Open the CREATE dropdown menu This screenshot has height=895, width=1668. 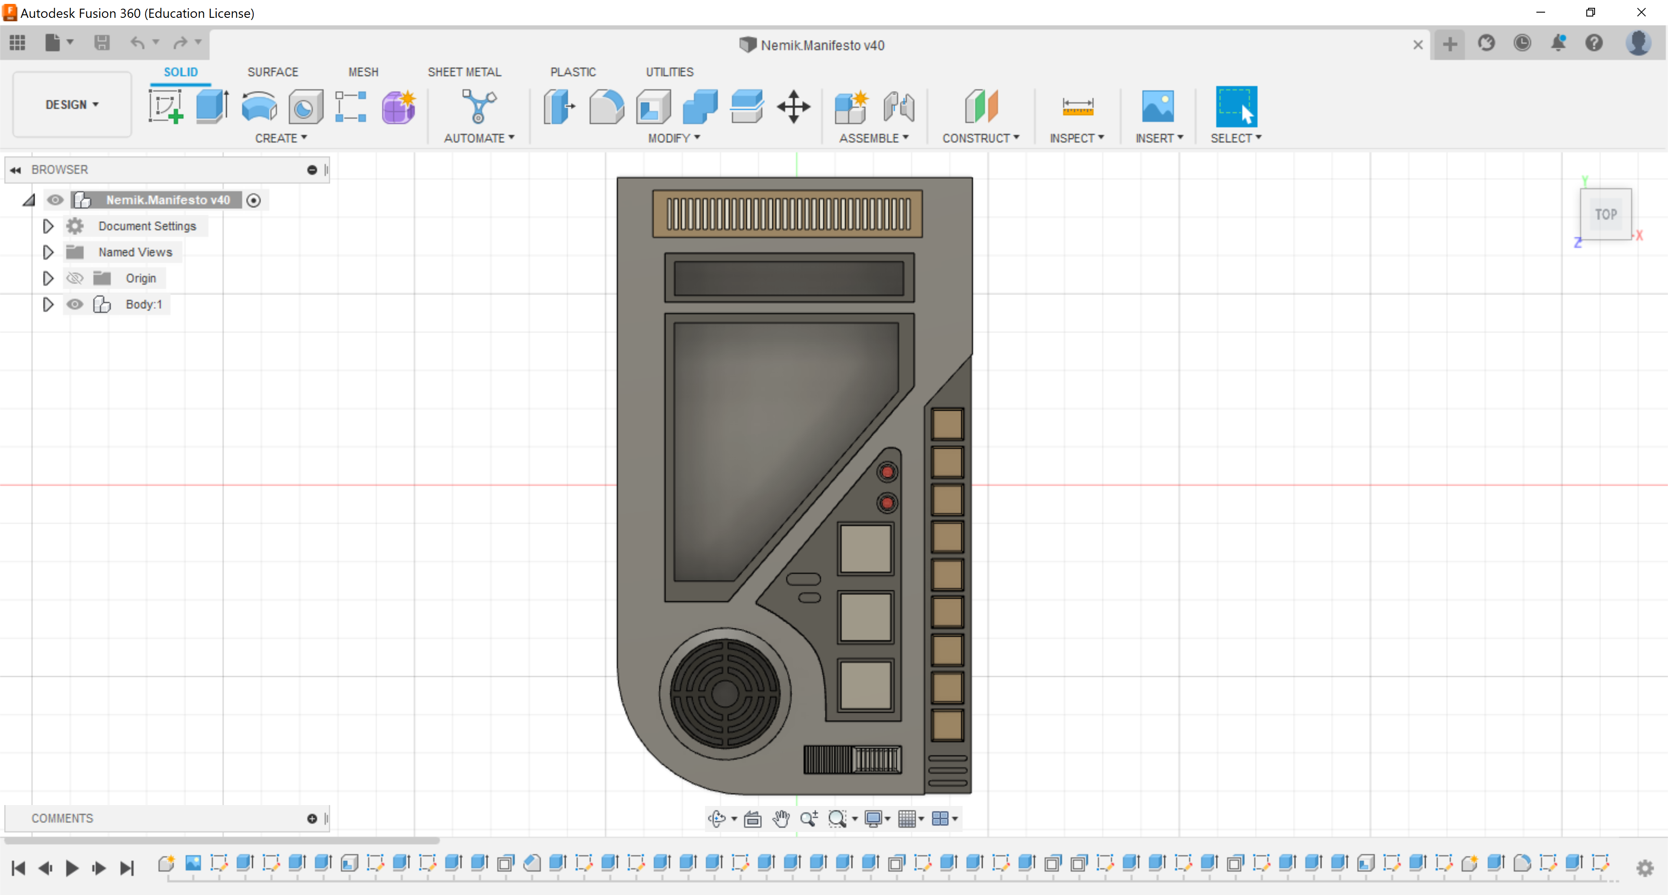click(x=281, y=138)
